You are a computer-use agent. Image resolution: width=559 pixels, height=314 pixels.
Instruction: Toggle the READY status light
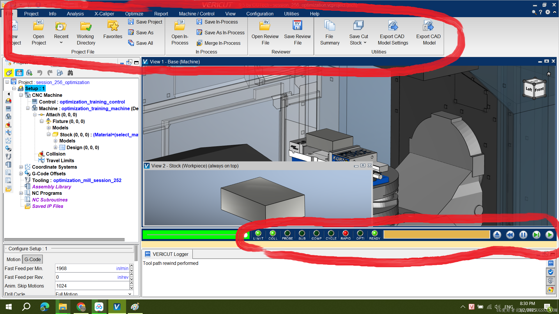(375, 233)
